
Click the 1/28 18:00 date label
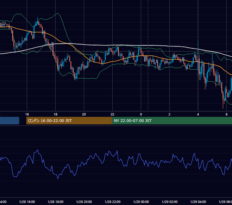56,202
